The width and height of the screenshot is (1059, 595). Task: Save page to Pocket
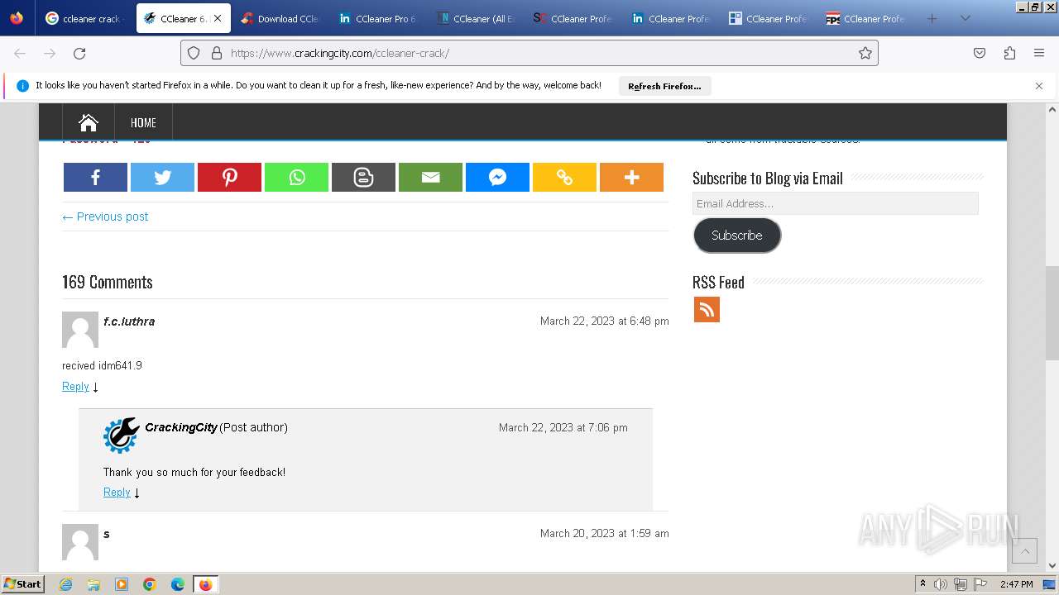[x=980, y=53]
